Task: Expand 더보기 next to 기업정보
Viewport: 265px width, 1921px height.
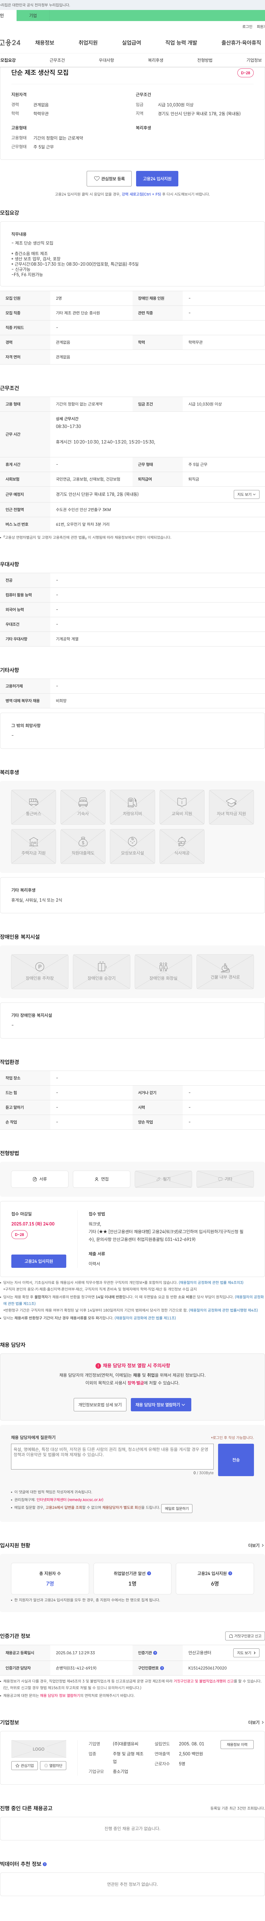Action: pyautogui.click(x=256, y=1723)
